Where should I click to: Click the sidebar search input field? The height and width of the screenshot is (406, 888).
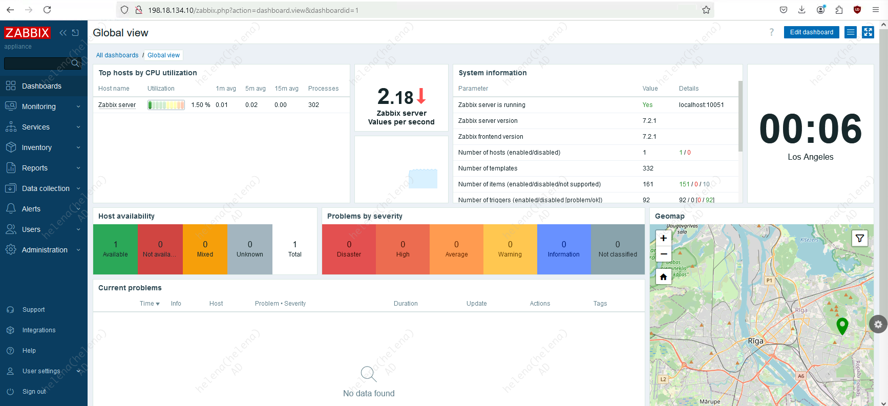click(x=37, y=63)
